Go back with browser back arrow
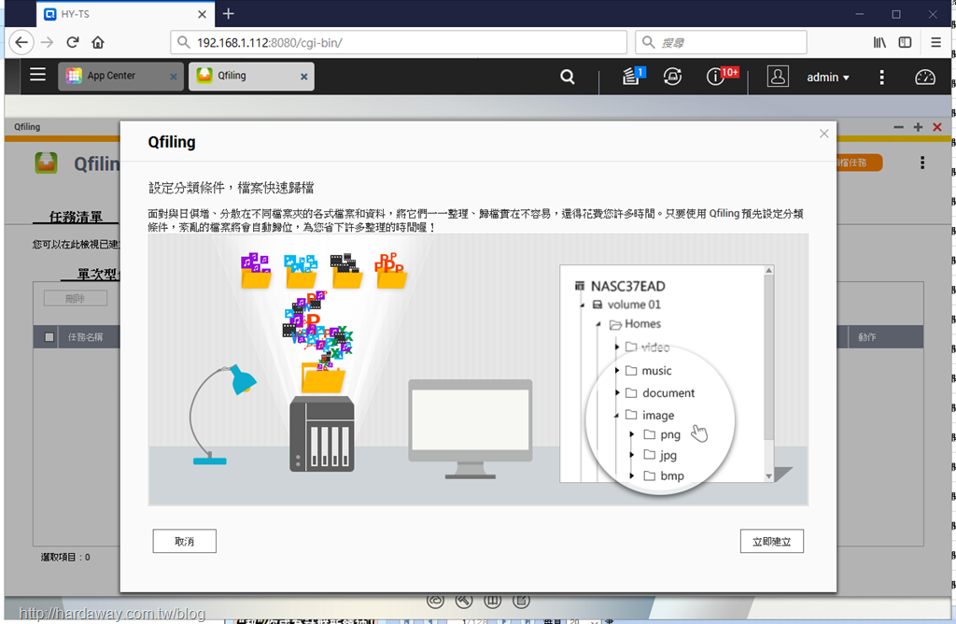 (21, 42)
